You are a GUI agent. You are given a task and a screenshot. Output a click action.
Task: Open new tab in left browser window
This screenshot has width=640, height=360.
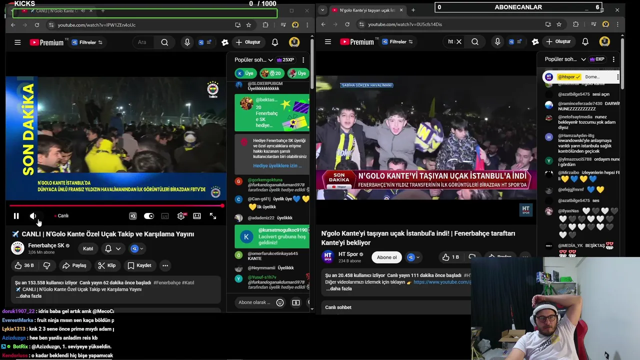click(x=103, y=10)
